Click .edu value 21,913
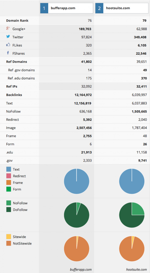Image resolution: width=150 pixels, height=273 pixels. coord(87,152)
